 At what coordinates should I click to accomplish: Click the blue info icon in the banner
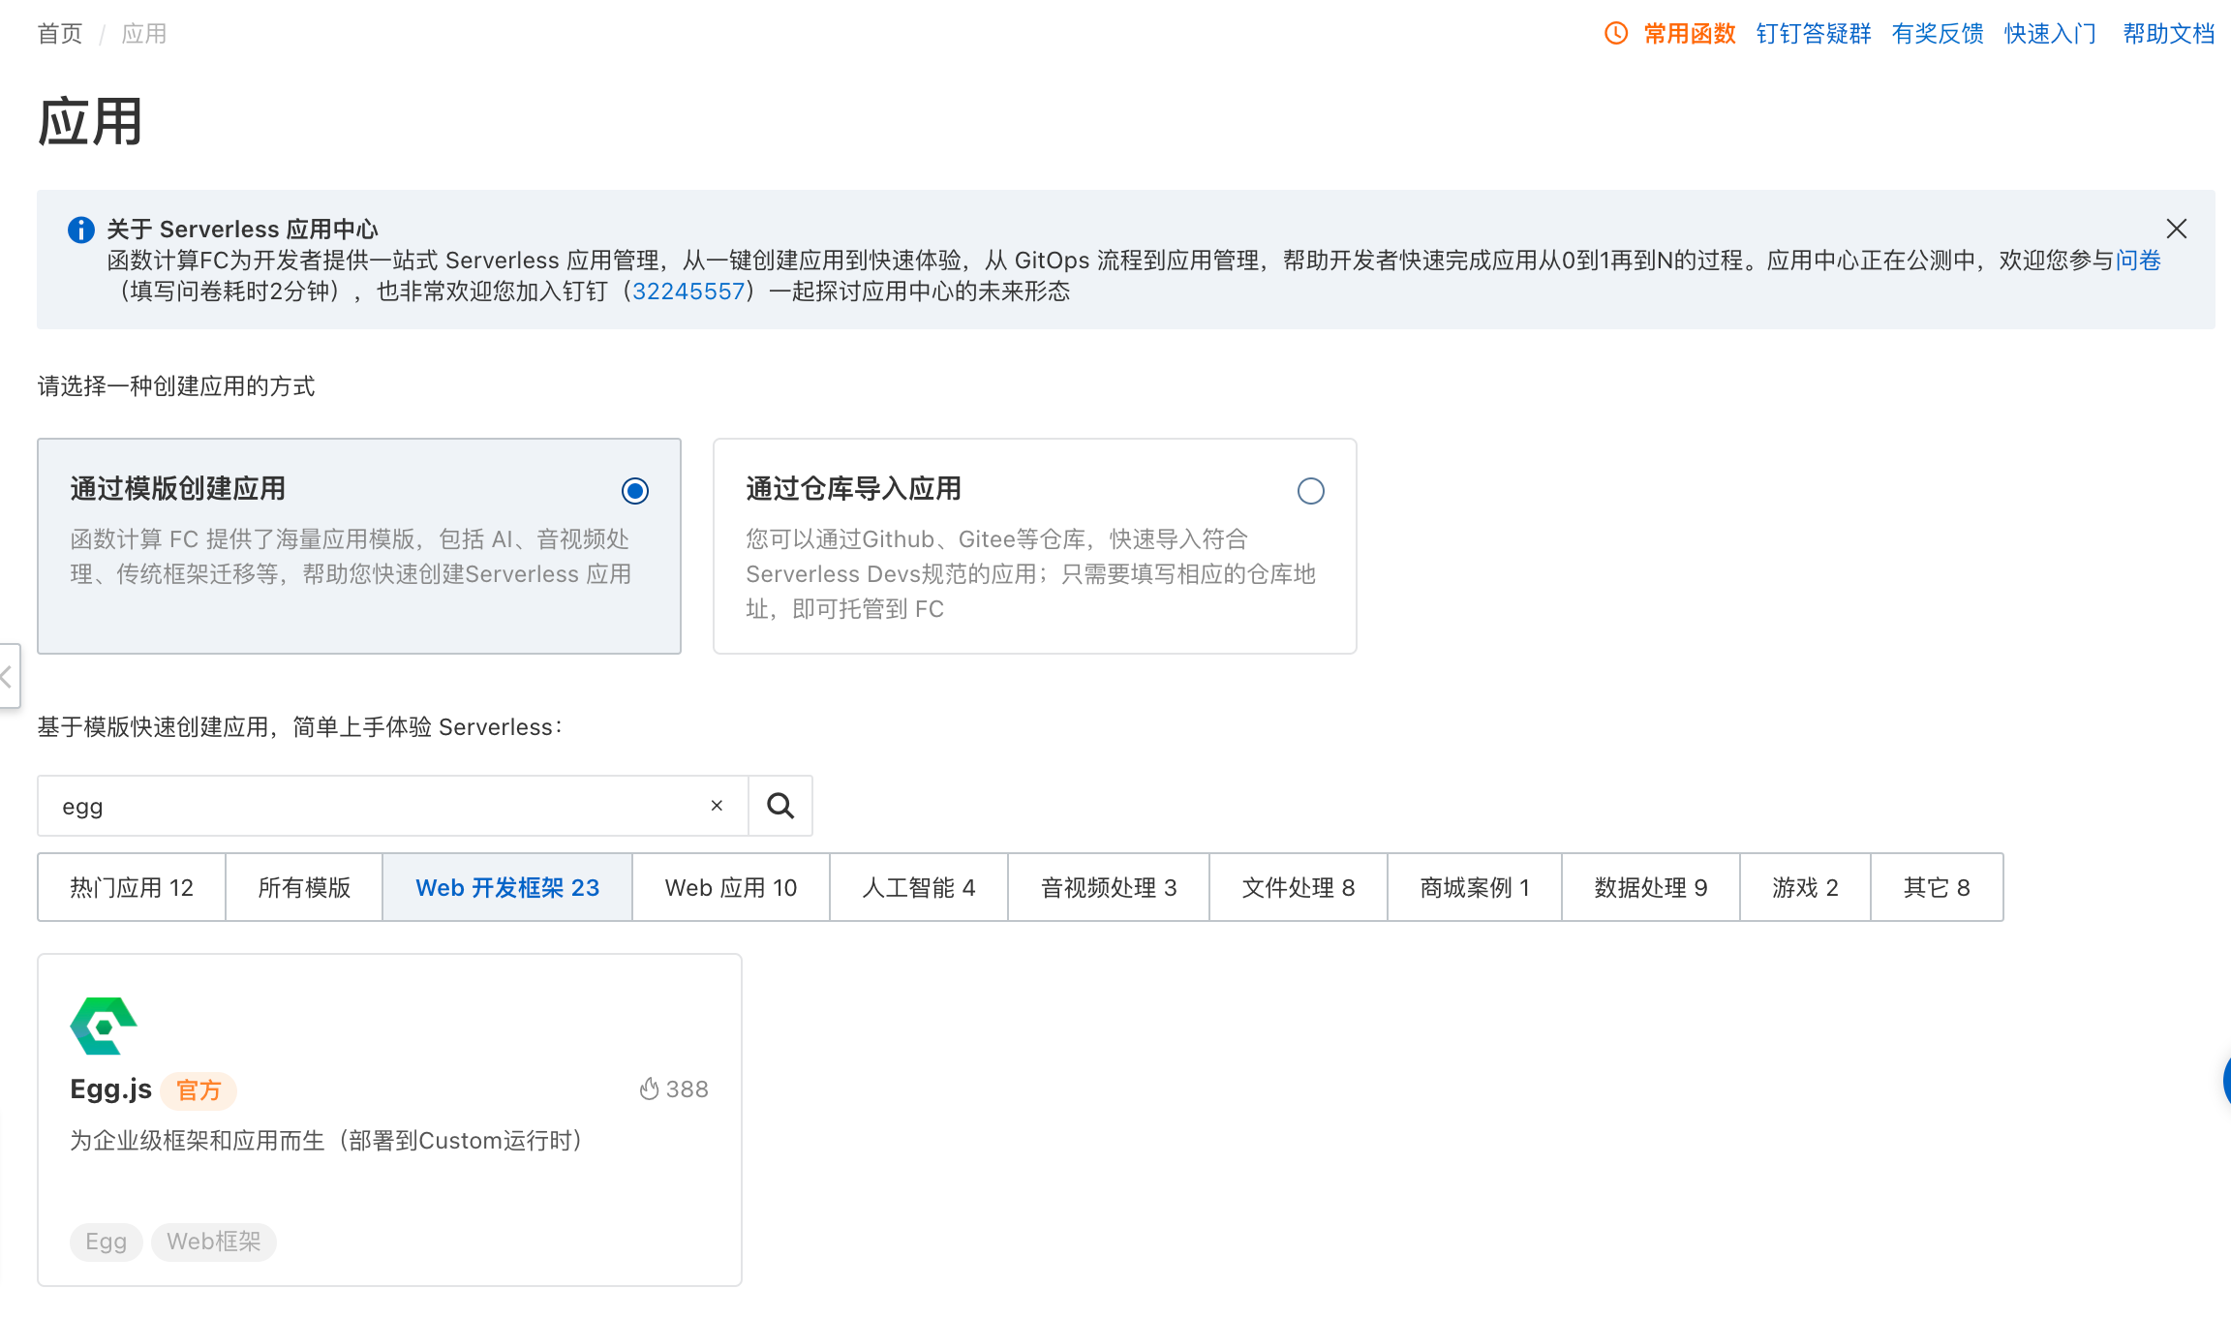[x=81, y=230]
